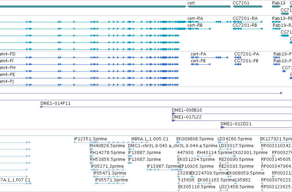
Task: Open the EK061163.5prime EST label
Action: coord(216,180)
